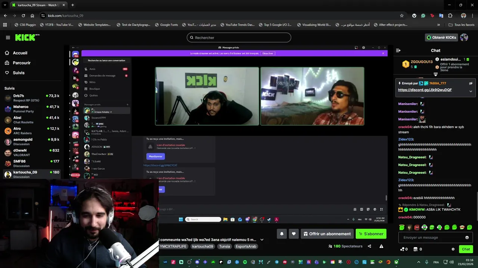
Task: Collapse the chat panel with arrow icon
Action: pyautogui.click(x=398, y=50)
